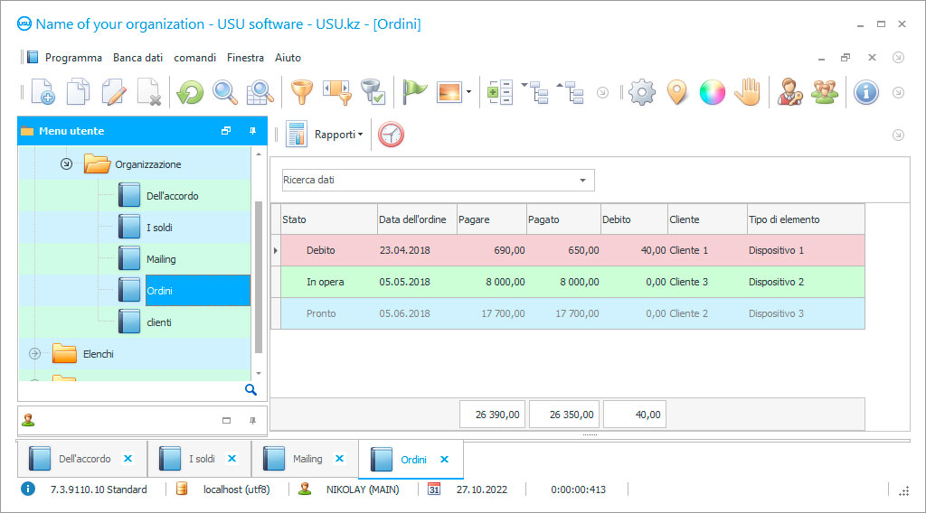Click the green refresh arrow icon
The height and width of the screenshot is (513, 926).
point(190,92)
